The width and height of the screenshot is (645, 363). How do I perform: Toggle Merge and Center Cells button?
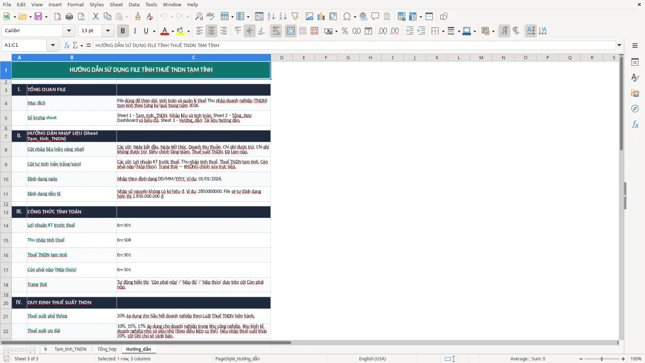[x=291, y=31]
